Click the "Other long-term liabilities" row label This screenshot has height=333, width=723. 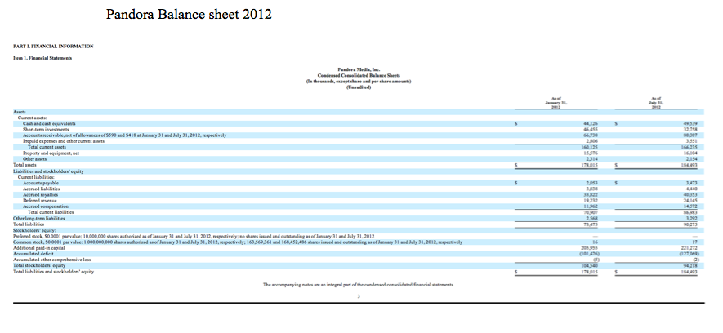[38, 218]
